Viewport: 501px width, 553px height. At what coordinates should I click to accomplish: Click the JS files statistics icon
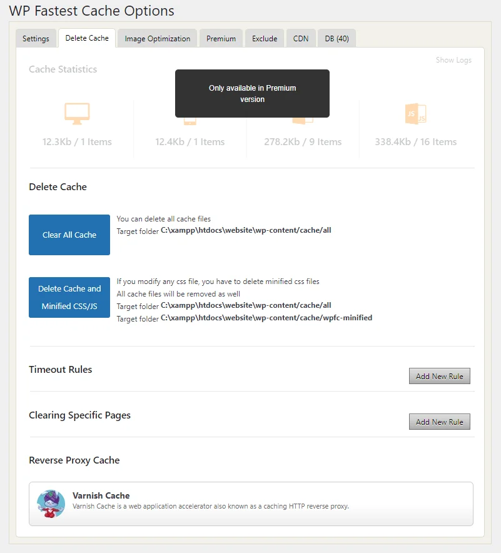click(416, 114)
